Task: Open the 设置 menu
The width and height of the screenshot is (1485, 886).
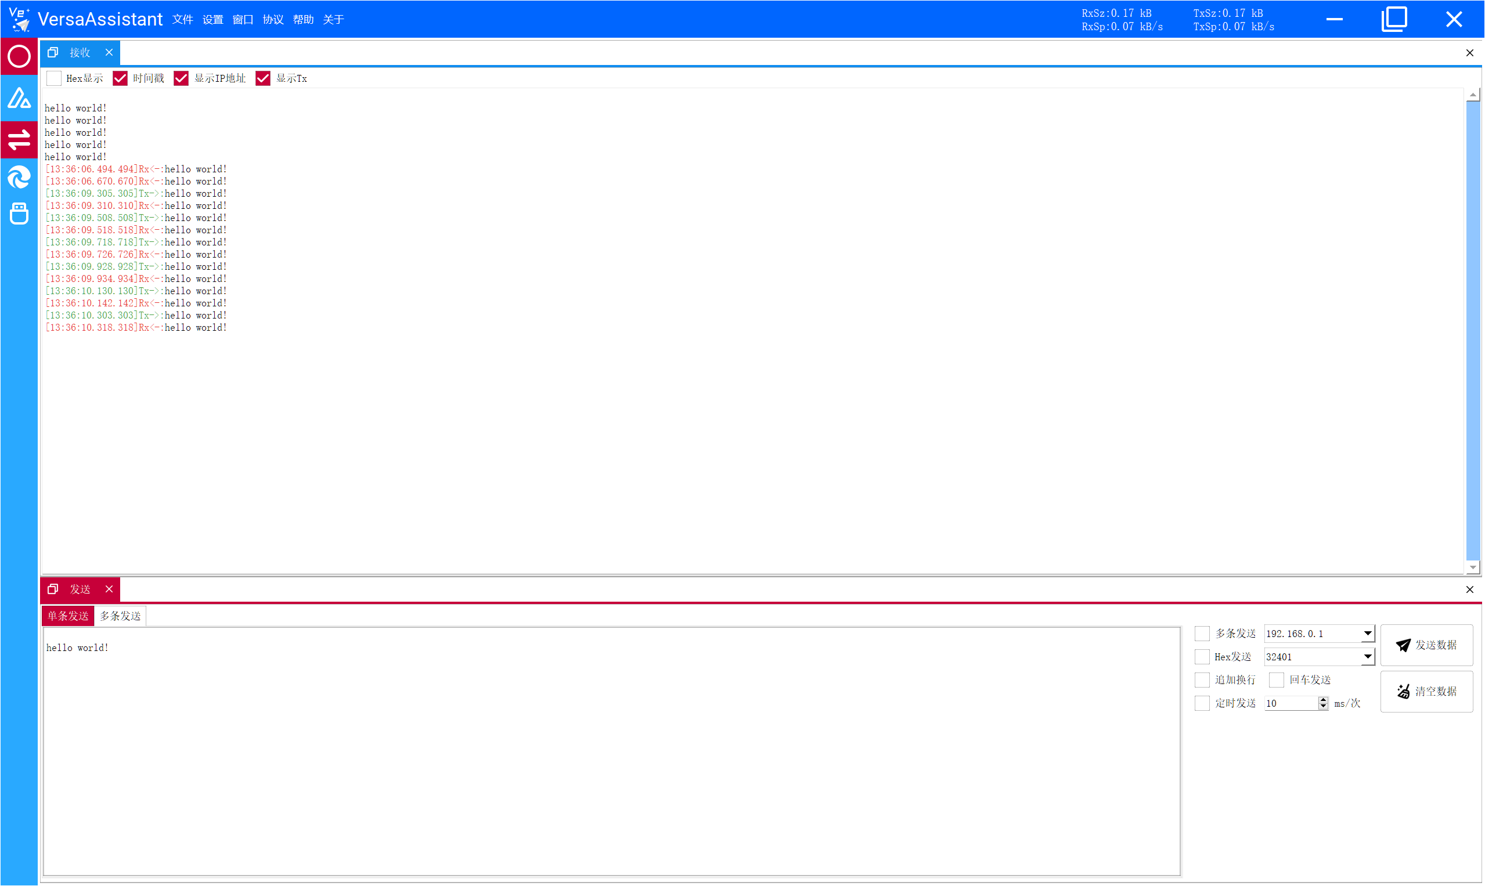Action: coord(212,20)
